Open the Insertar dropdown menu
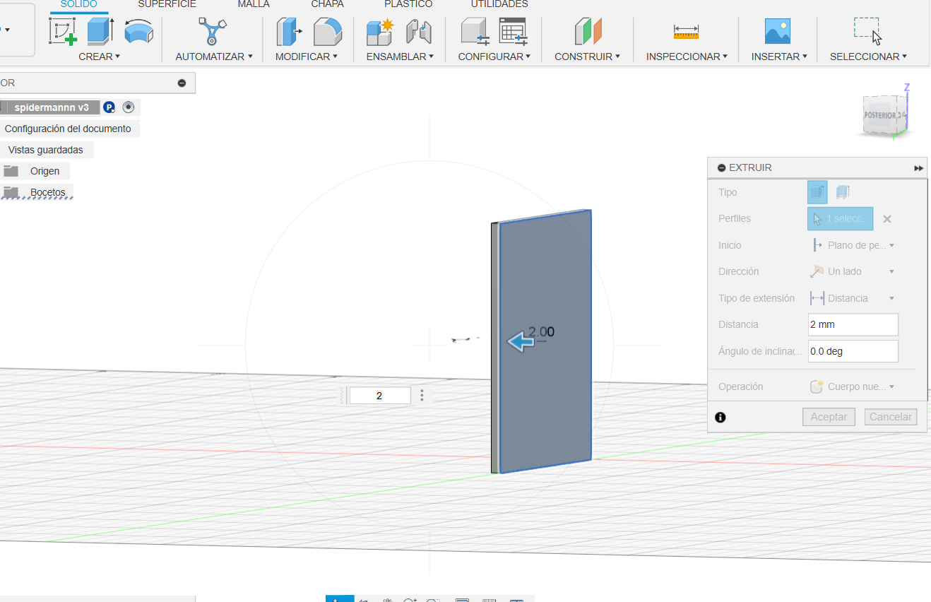 (781, 57)
